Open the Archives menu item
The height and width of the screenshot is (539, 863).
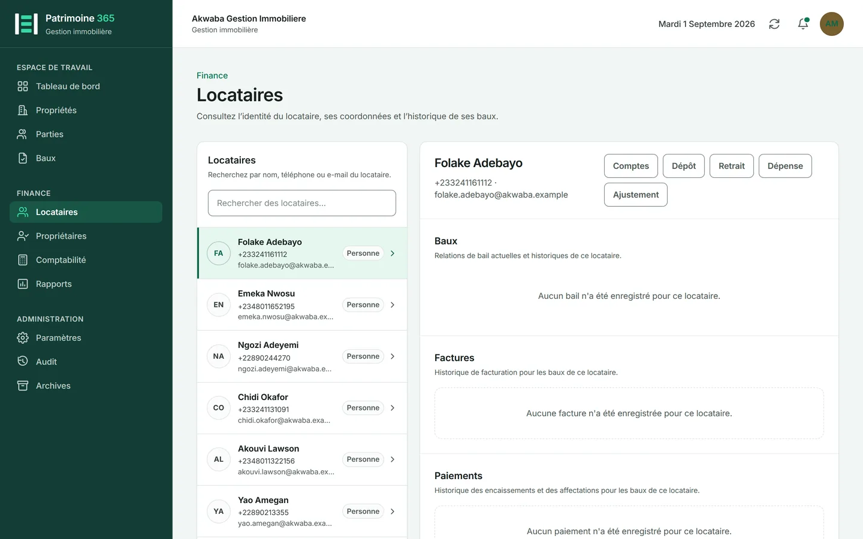click(86, 386)
